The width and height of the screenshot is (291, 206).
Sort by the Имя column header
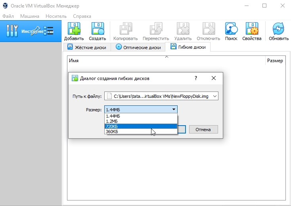[166, 61]
